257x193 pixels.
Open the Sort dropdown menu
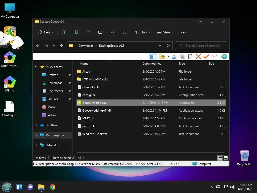coord(143,32)
